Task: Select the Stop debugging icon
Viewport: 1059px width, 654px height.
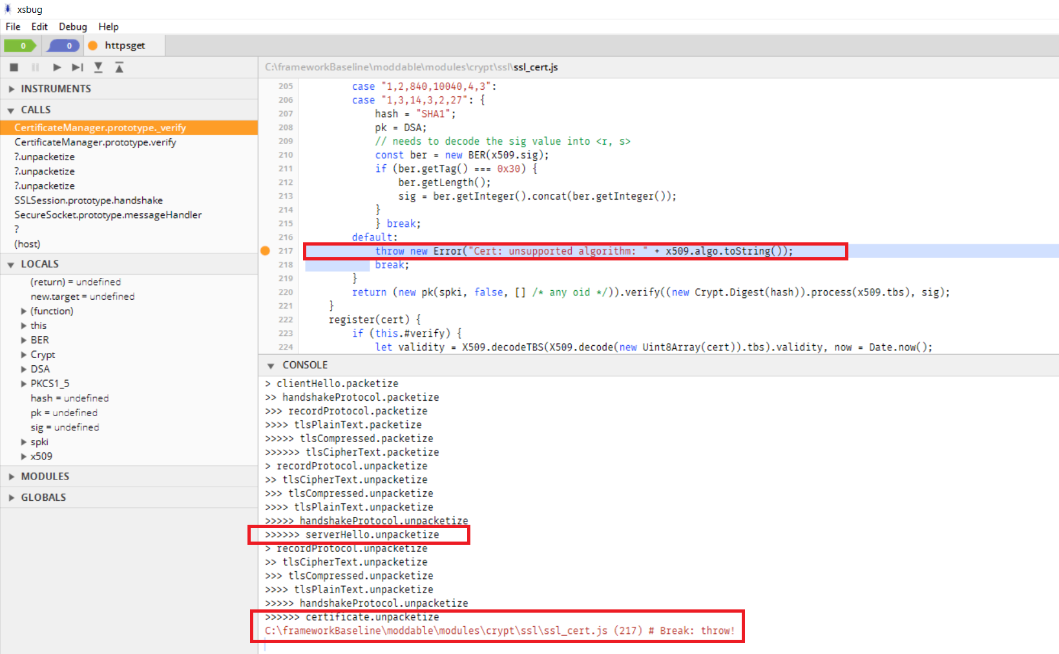Action: 14,67
